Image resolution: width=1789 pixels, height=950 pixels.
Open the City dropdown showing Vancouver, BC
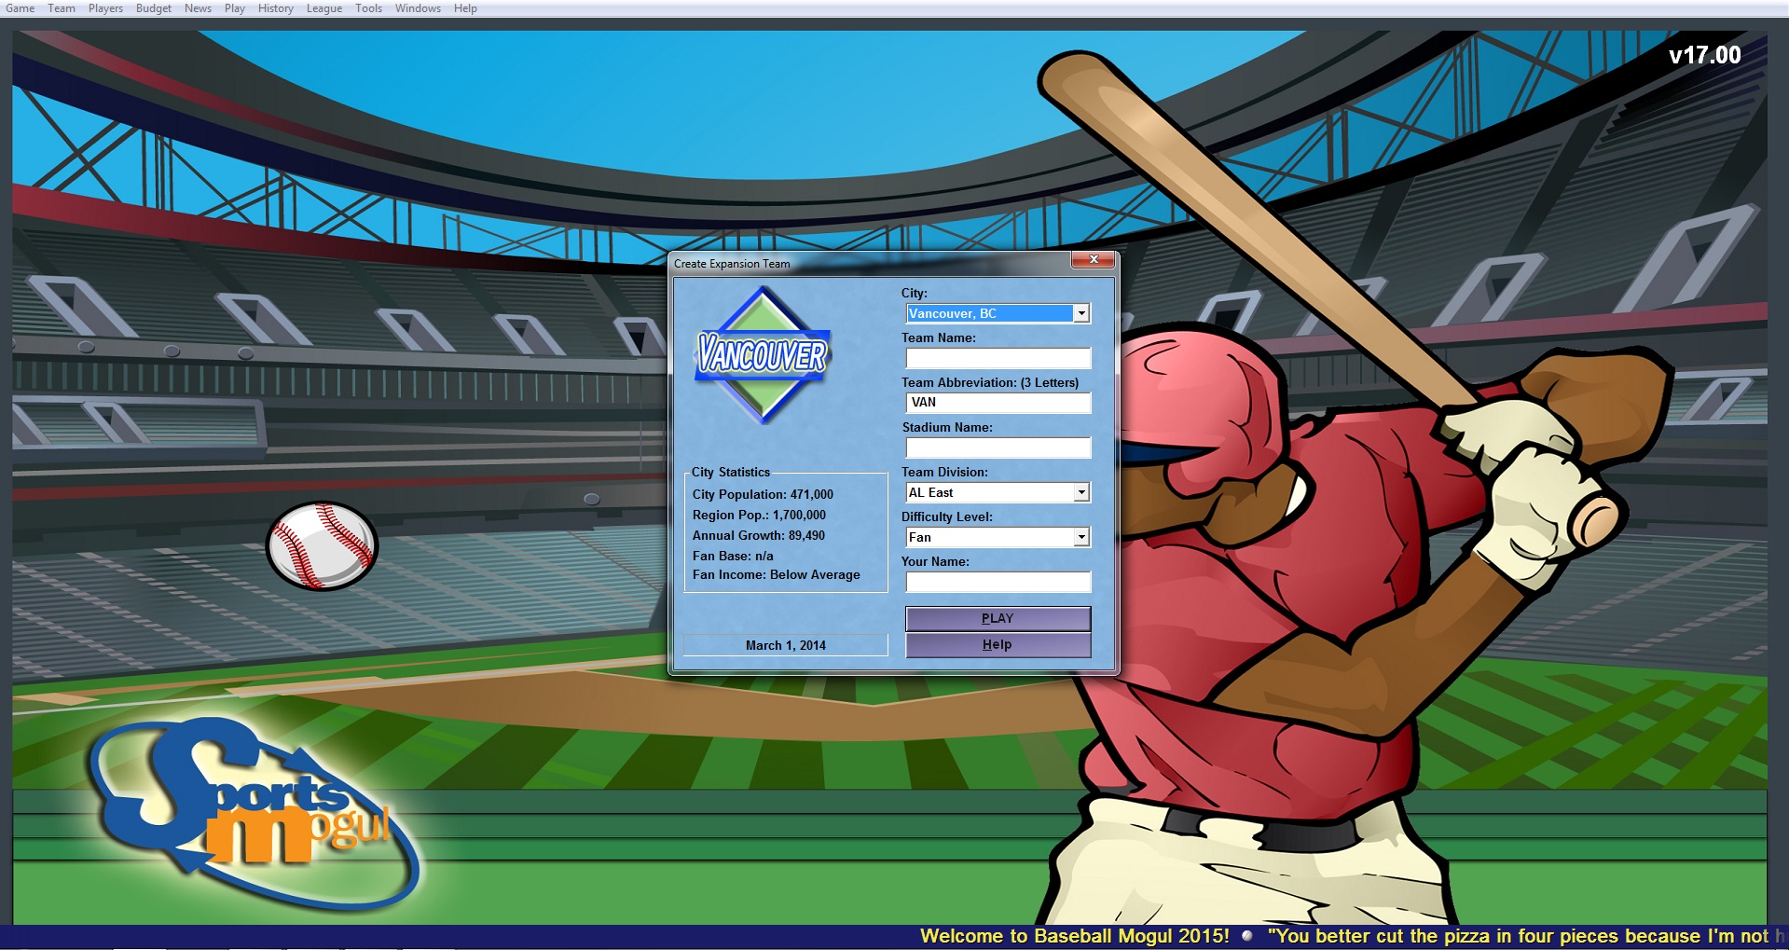[1080, 313]
